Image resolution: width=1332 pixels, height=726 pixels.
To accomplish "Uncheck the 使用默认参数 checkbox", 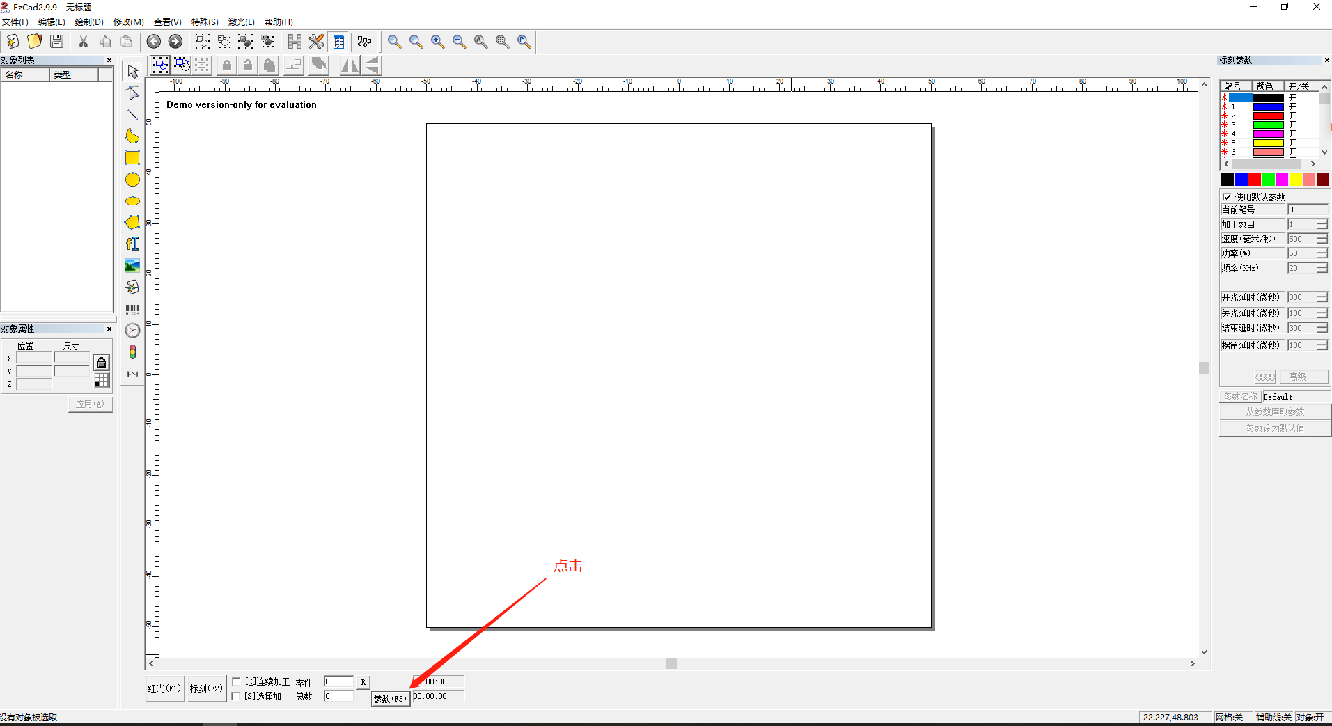I will 1227,197.
